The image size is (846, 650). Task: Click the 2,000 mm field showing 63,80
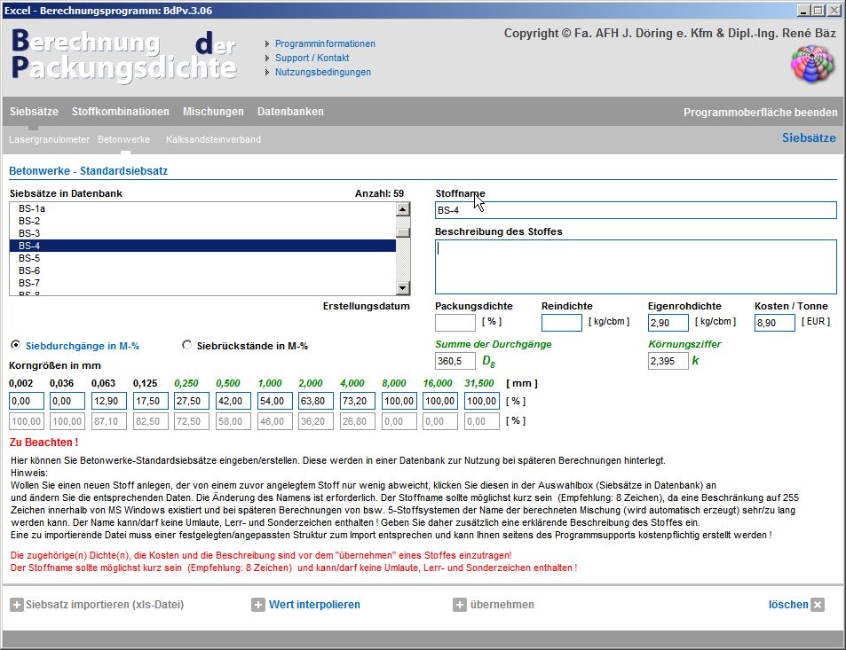click(x=316, y=401)
